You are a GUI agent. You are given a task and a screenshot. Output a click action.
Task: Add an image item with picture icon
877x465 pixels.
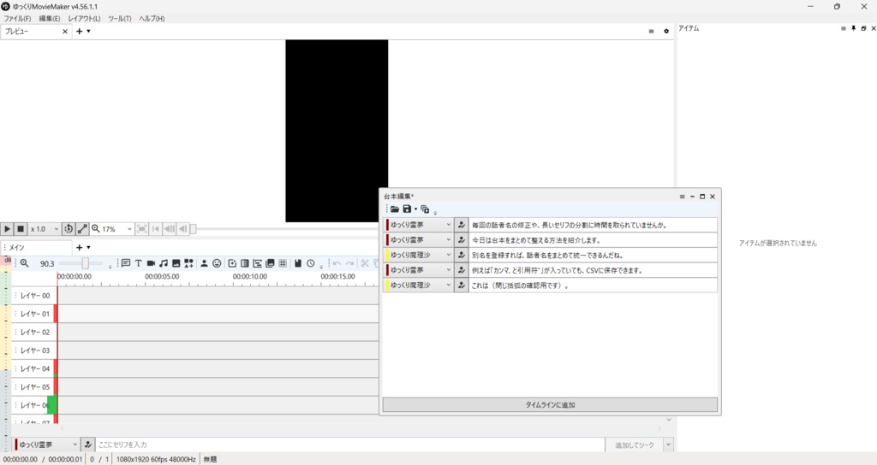(x=176, y=263)
